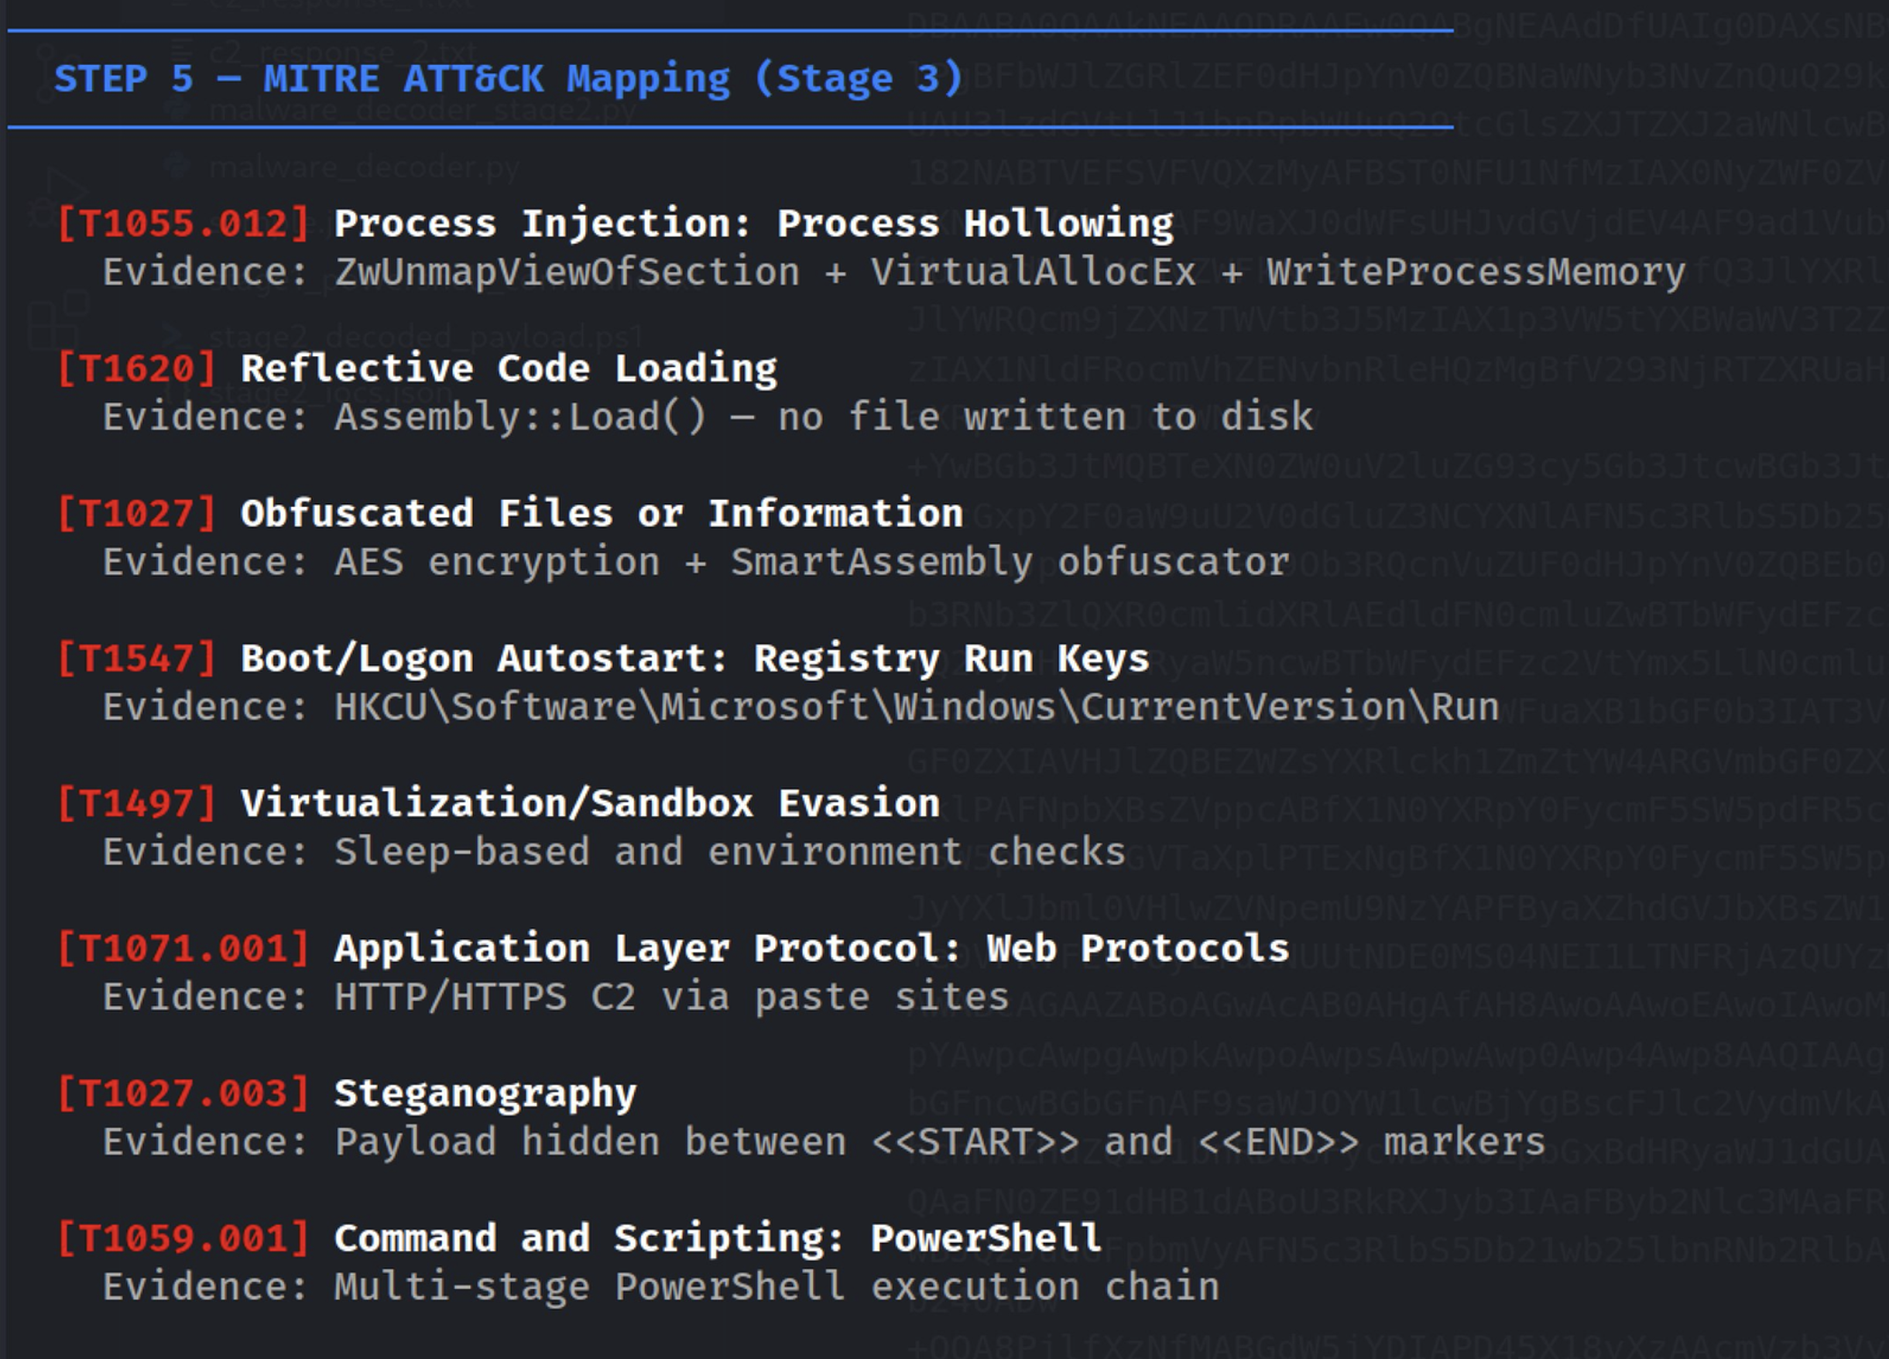Click the T1497 technique ID
The image size is (1889, 1359).
[x=136, y=803]
